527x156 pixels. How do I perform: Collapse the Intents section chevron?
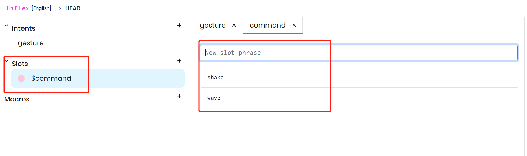coord(6,26)
